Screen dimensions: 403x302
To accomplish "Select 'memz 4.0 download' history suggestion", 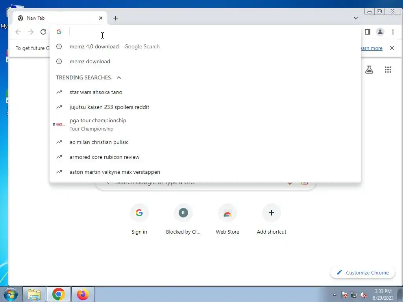I will (205, 46).
